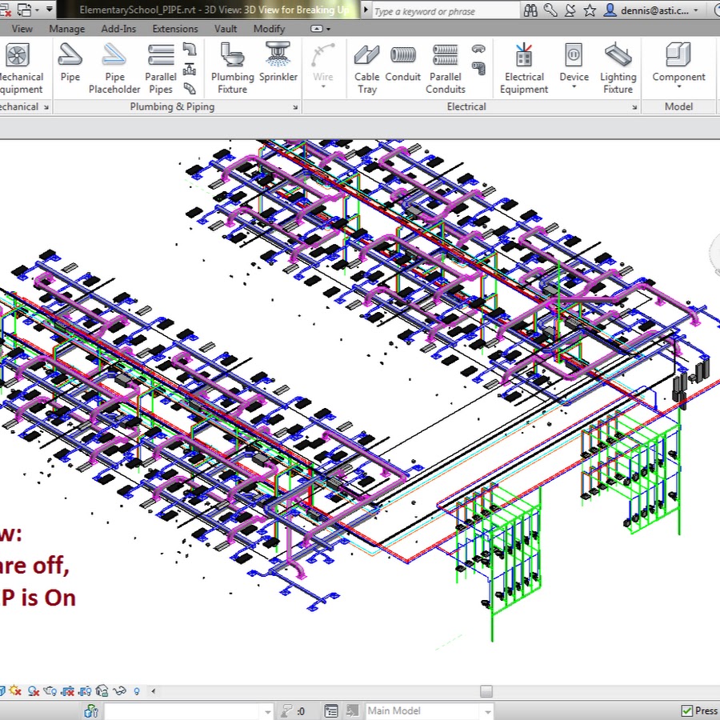This screenshot has height=720, width=720.
Task: Switch to the Add-Ins tab
Action: pos(118,29)
